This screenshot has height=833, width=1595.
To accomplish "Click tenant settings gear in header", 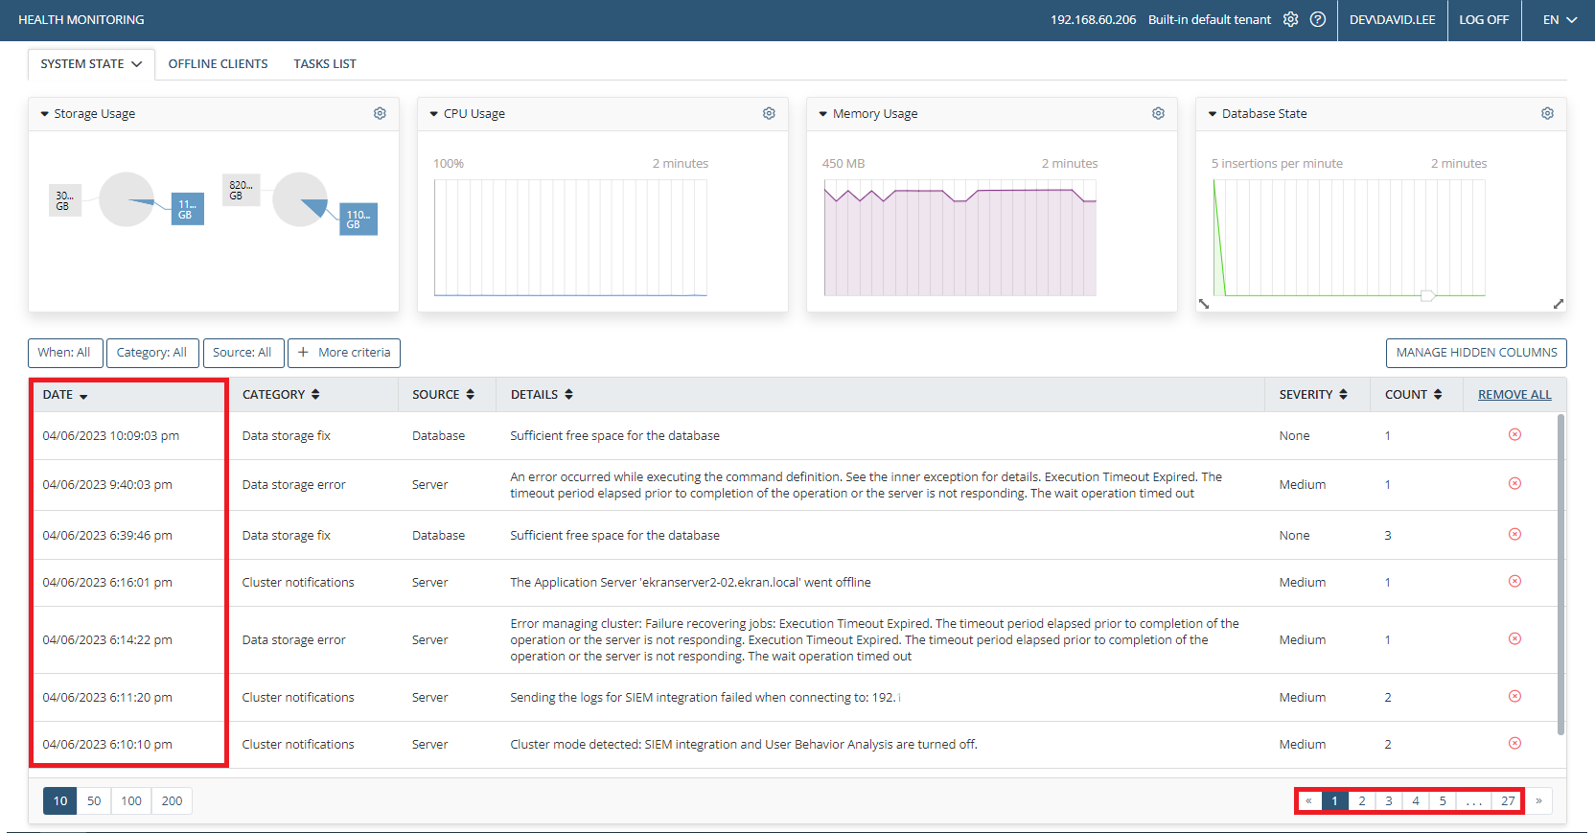I will 1291,19.
